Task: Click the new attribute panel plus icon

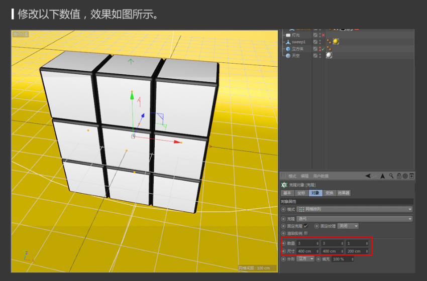Action: 412,176
